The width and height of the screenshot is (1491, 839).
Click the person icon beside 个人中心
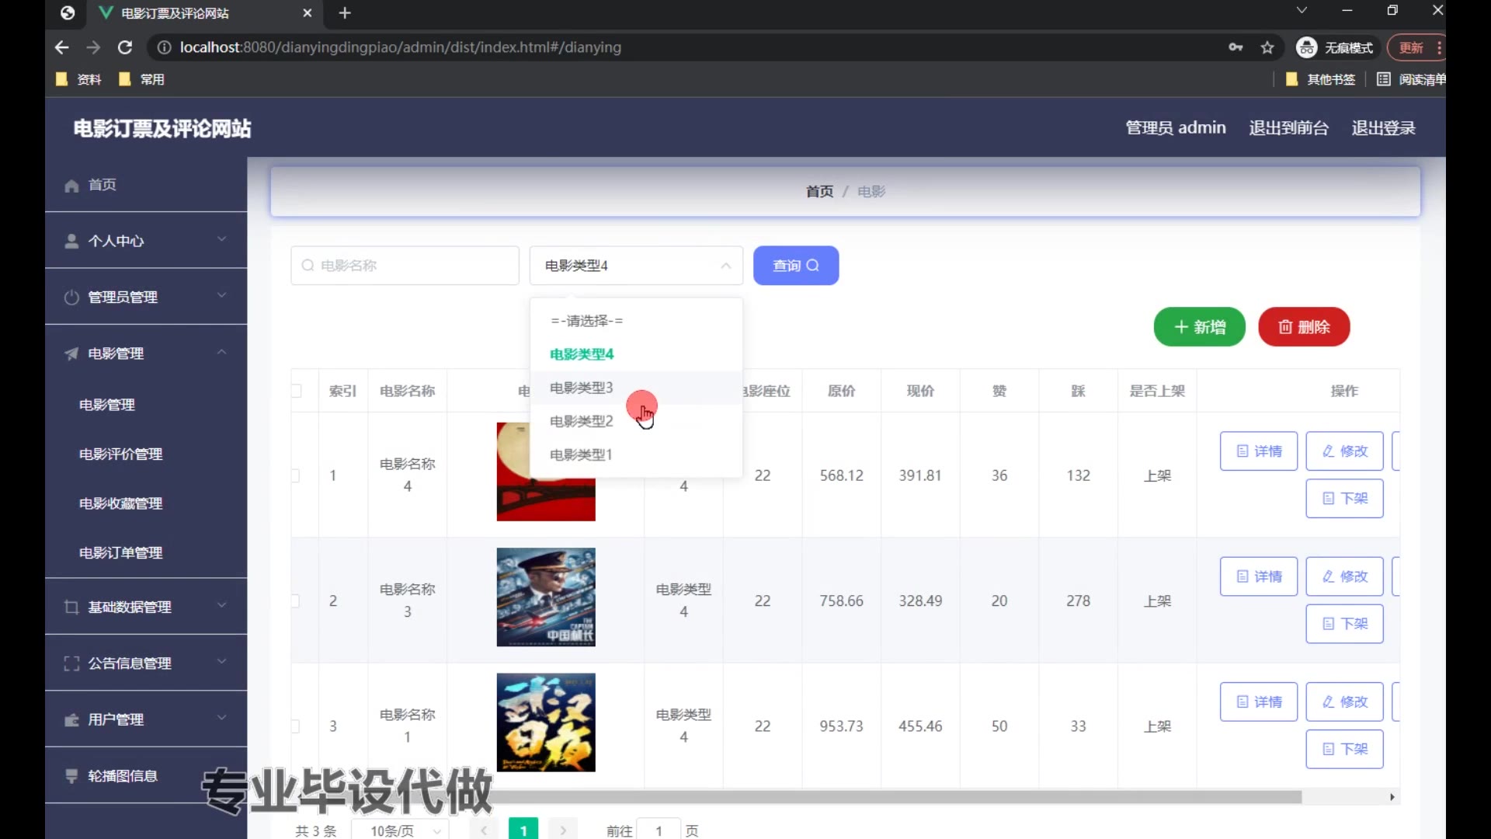pos(71,242)
